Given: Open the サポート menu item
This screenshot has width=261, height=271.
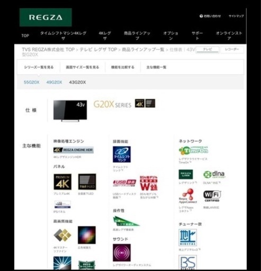Looking at the screenshot, I should 197,35.
